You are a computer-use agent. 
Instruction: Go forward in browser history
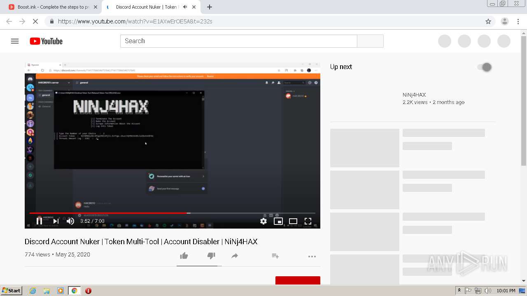pyautogui.click(x=22, y=21)
